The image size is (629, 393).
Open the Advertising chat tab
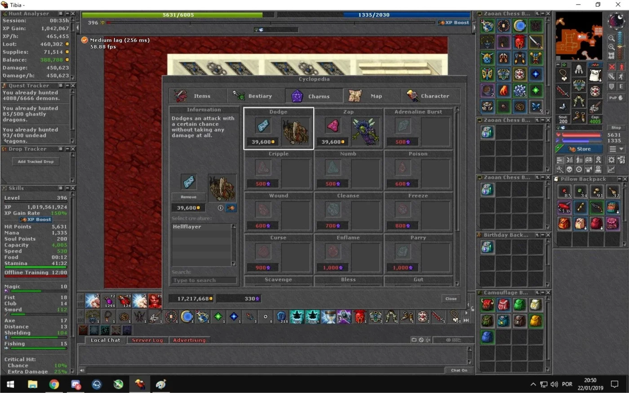point(189,340)
